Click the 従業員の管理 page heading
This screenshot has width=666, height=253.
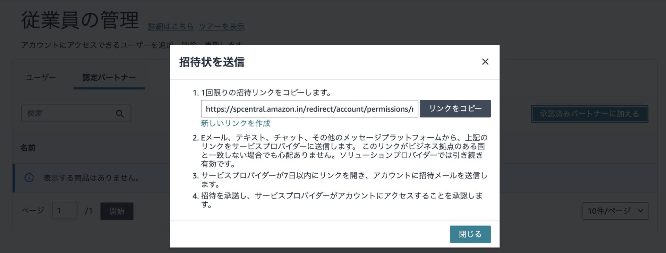point(80,20)
